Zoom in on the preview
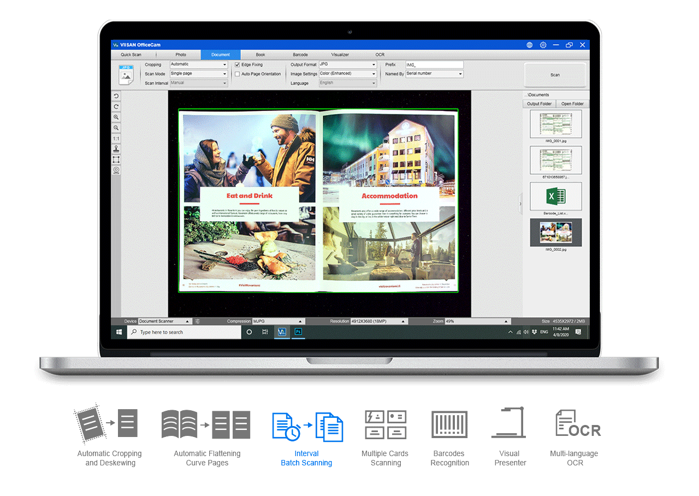699x496 pixels. (x=116, y=117)
